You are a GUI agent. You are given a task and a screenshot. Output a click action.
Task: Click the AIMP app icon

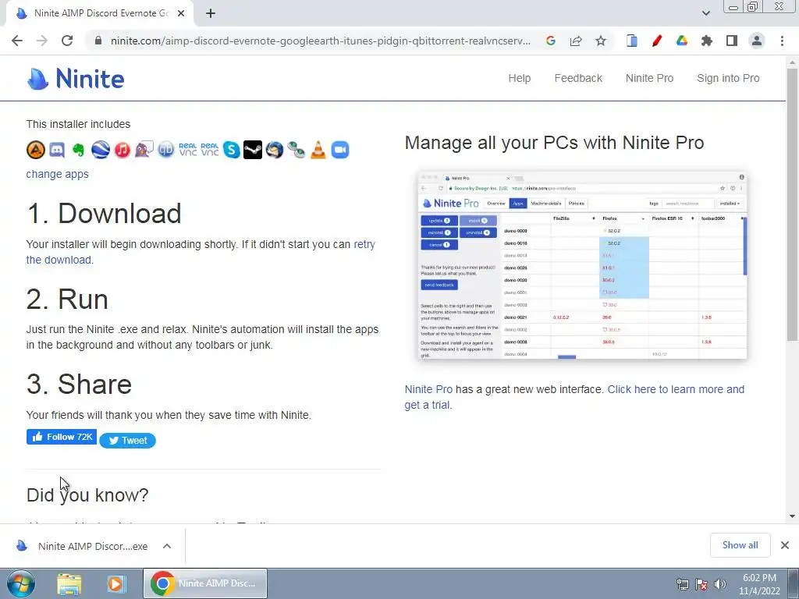tap(36, 150)
